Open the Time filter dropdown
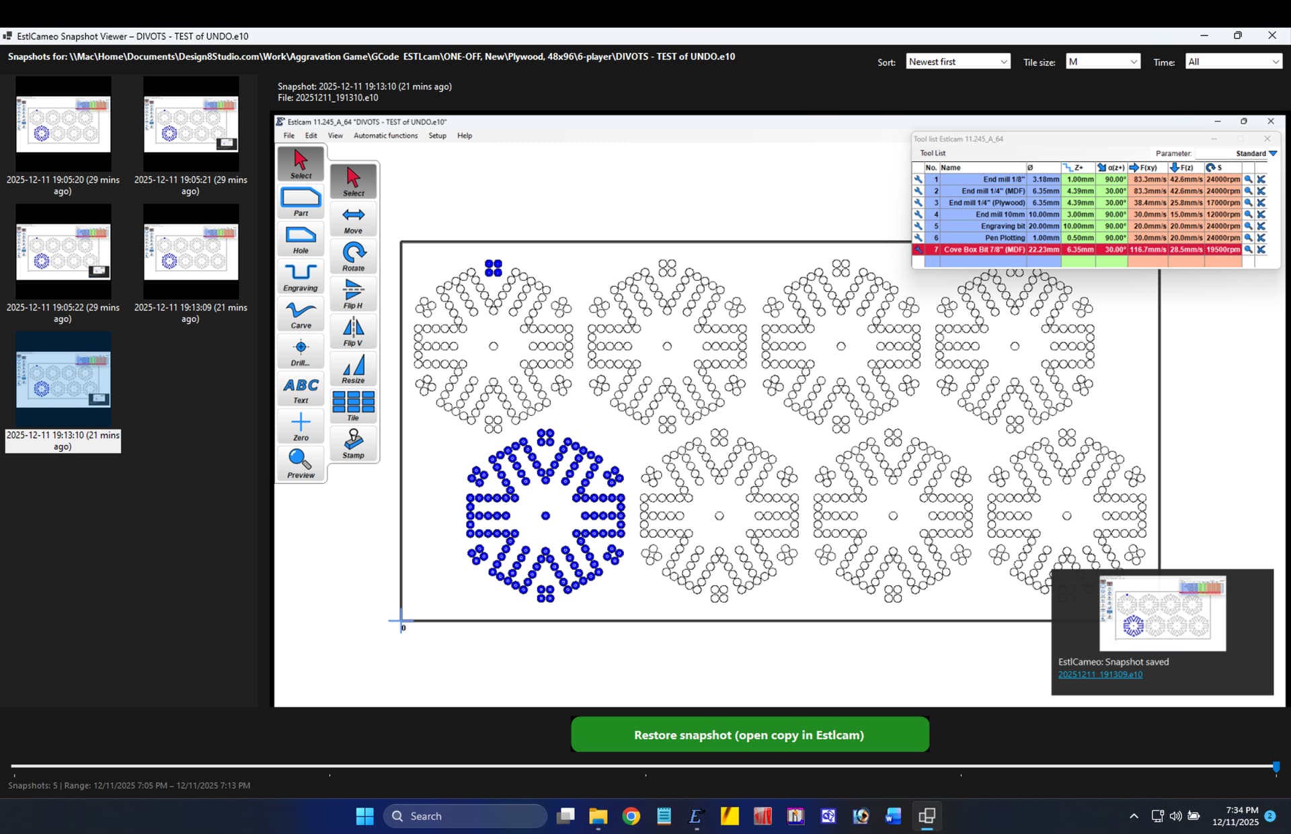The image size is (1291, 834). pos(1233,62)
